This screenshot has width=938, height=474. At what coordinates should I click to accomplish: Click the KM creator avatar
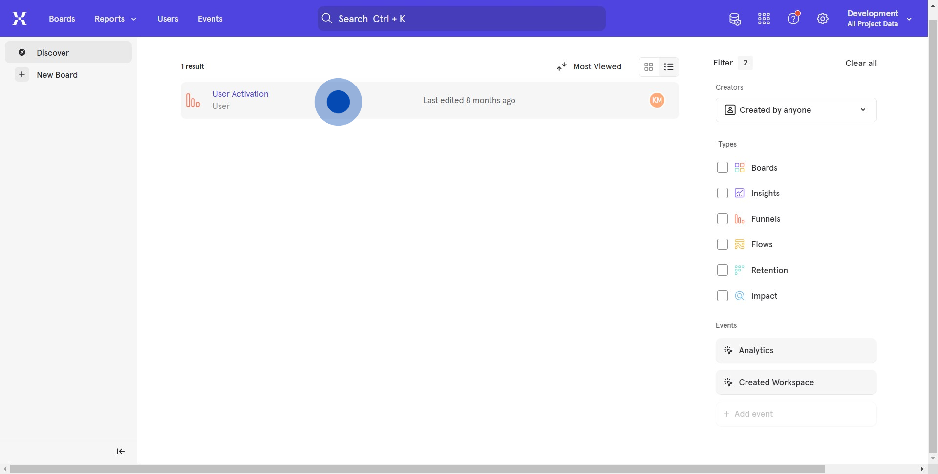(657, 100)
